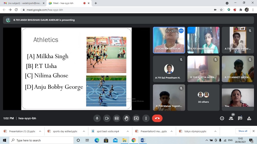The image size is (257, 144).
Task: Expand the 'sports day edited.pptx' download options
Action: tap(84, 131)
